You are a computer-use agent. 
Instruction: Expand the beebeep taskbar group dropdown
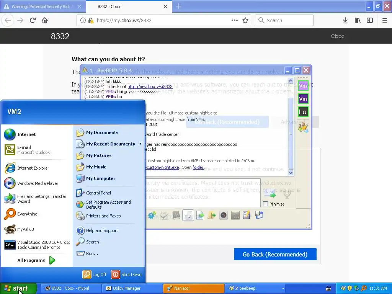click(x=283, y=289)
